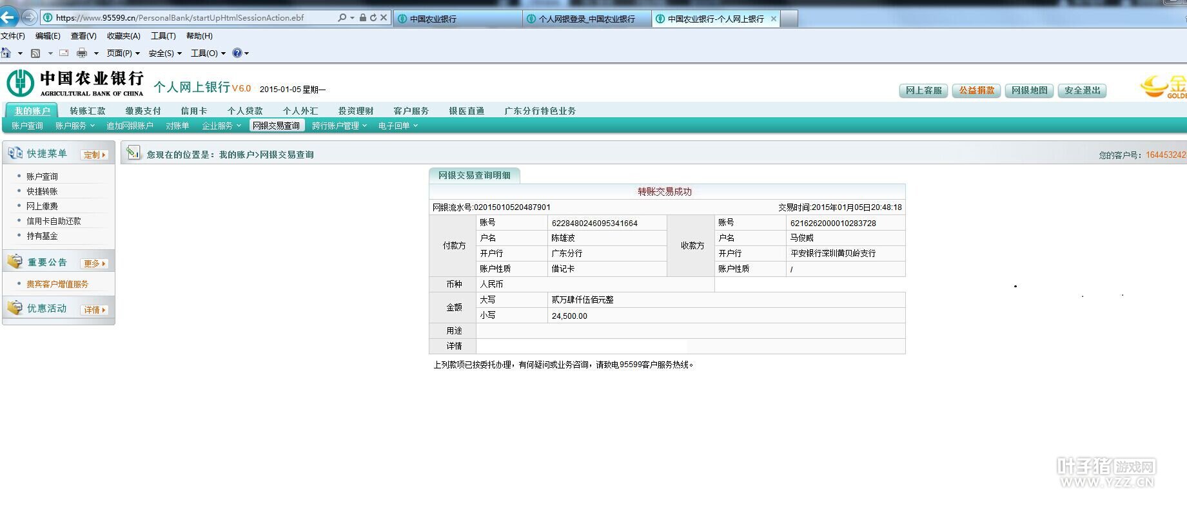Click the 更多 button in 重要公告

(x=95, y=263)
